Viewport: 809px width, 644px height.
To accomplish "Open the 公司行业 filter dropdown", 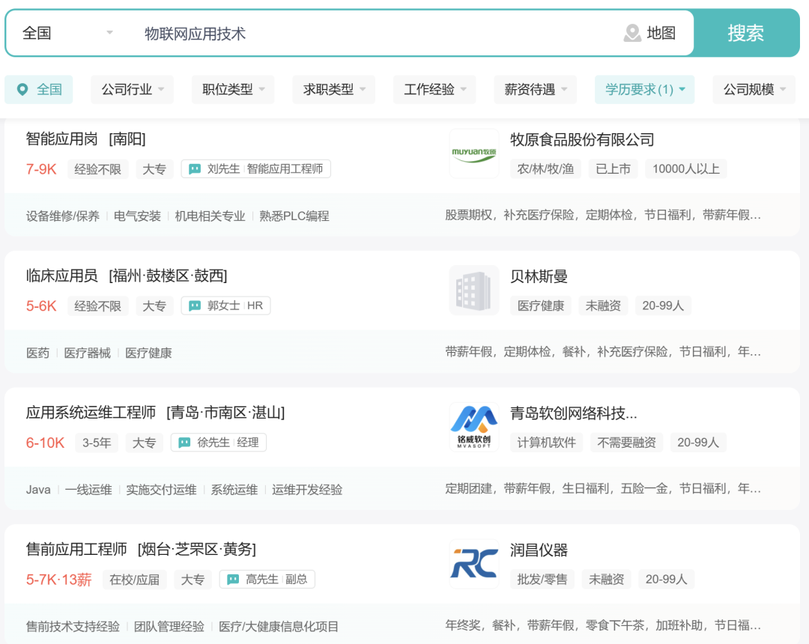I will pos(132,90).
